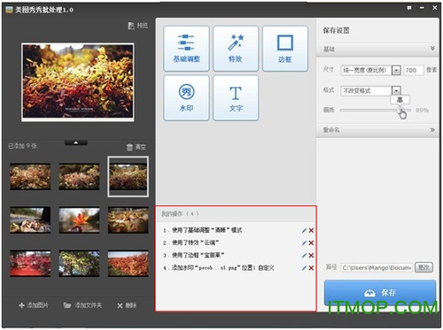Click the 删除 (delete) button at bottom

pos(127,305)
